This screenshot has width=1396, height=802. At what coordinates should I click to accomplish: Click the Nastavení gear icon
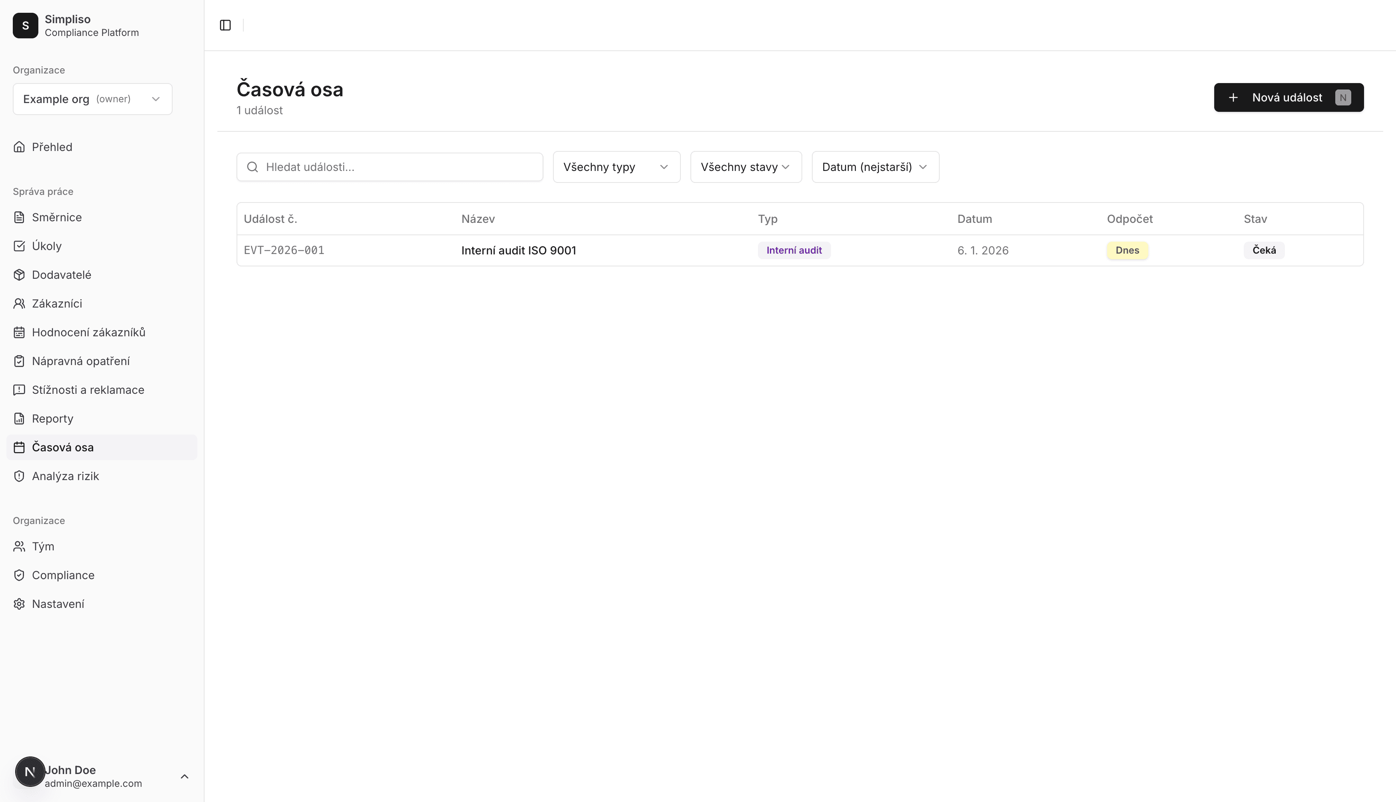click(x=19, y=604)
